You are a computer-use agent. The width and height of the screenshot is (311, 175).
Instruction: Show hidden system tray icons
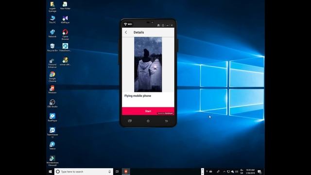tap(225, 172)
